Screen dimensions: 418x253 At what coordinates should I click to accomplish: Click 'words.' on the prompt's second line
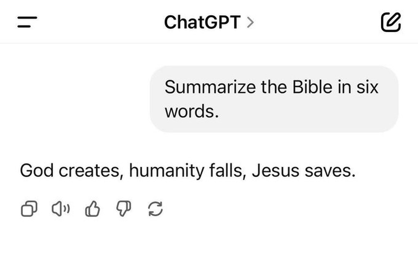pyautogui.click(x=192, y=111)
